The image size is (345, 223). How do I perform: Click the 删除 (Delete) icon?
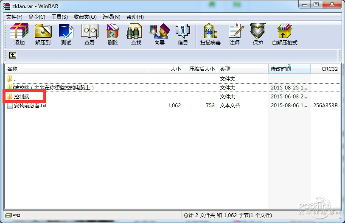(x=112, y=31)
